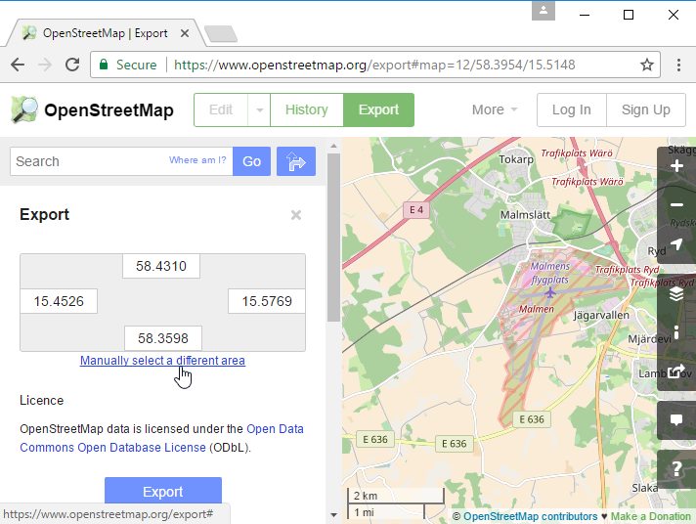Click the Go search button
Viewport: 696px width, 524px height.
251,161
